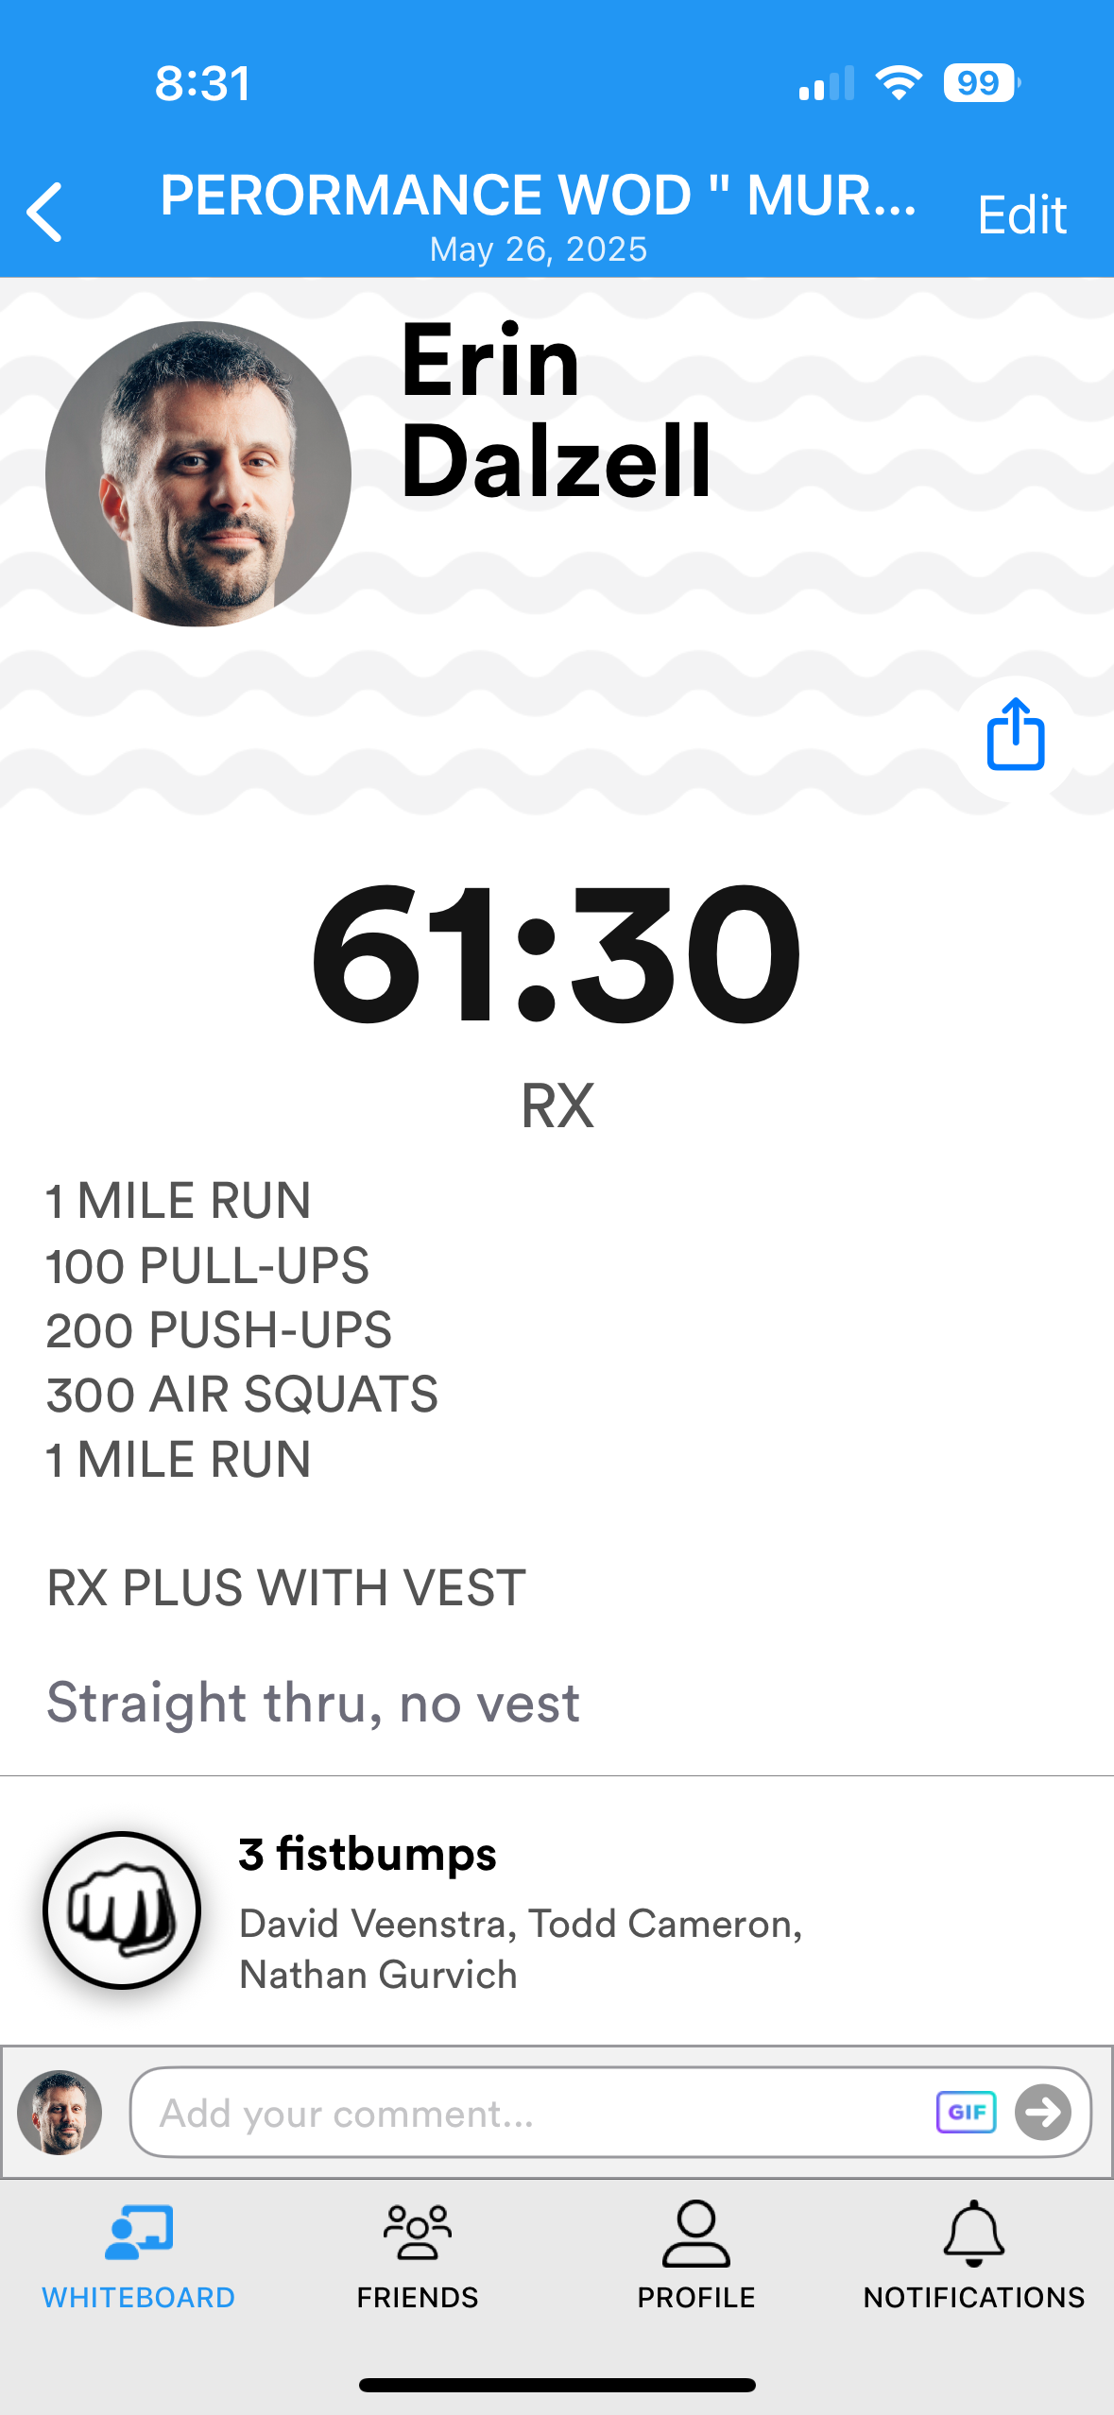View the 3 fistbumps list

(368, 1854)
